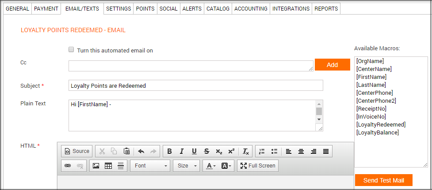Apply Superscript formatting
This screenshot has height=190, width=432.
click(x=231, y=151)
